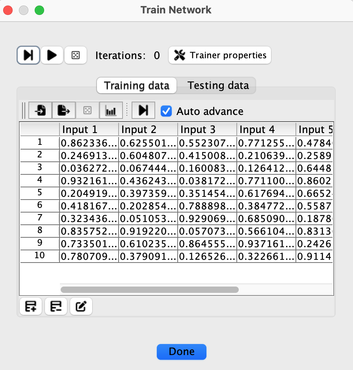Click the export data file icon

pos(63,111)
